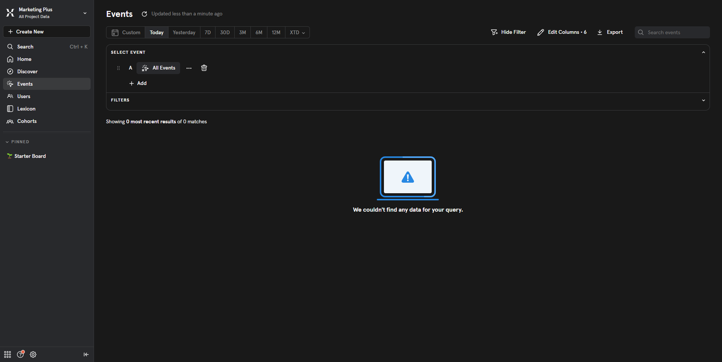Expand the Filters section

click(703, 100)
